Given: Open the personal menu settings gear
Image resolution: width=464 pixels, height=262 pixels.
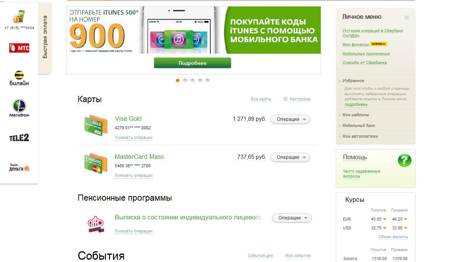Looking at the screenshot, I should (x=407, y=18).
